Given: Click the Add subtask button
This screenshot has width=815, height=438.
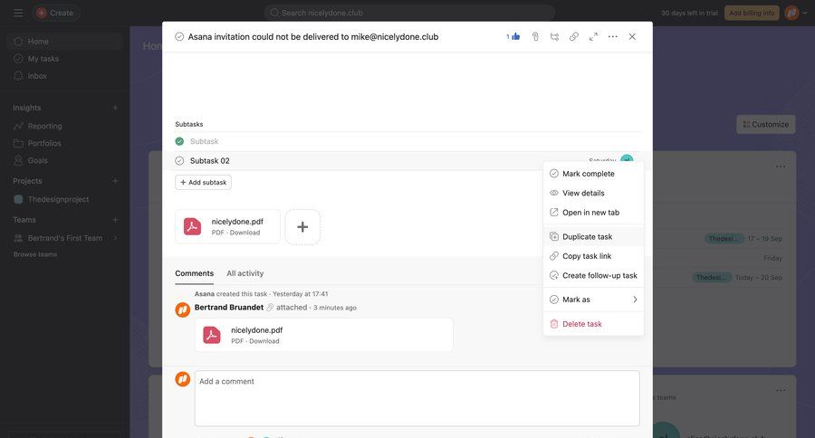Looking at the screenshot, I should [203, 183].
